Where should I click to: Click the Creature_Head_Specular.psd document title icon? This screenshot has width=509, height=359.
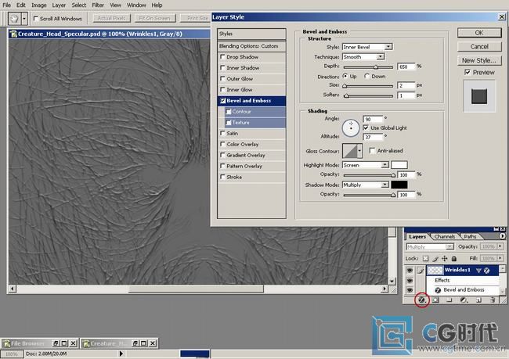click(x=13, y=34)
